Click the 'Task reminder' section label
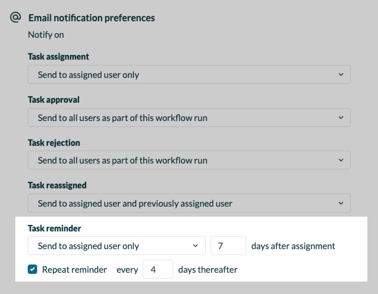This screenshot has height=294, width=378. [54, 228]
